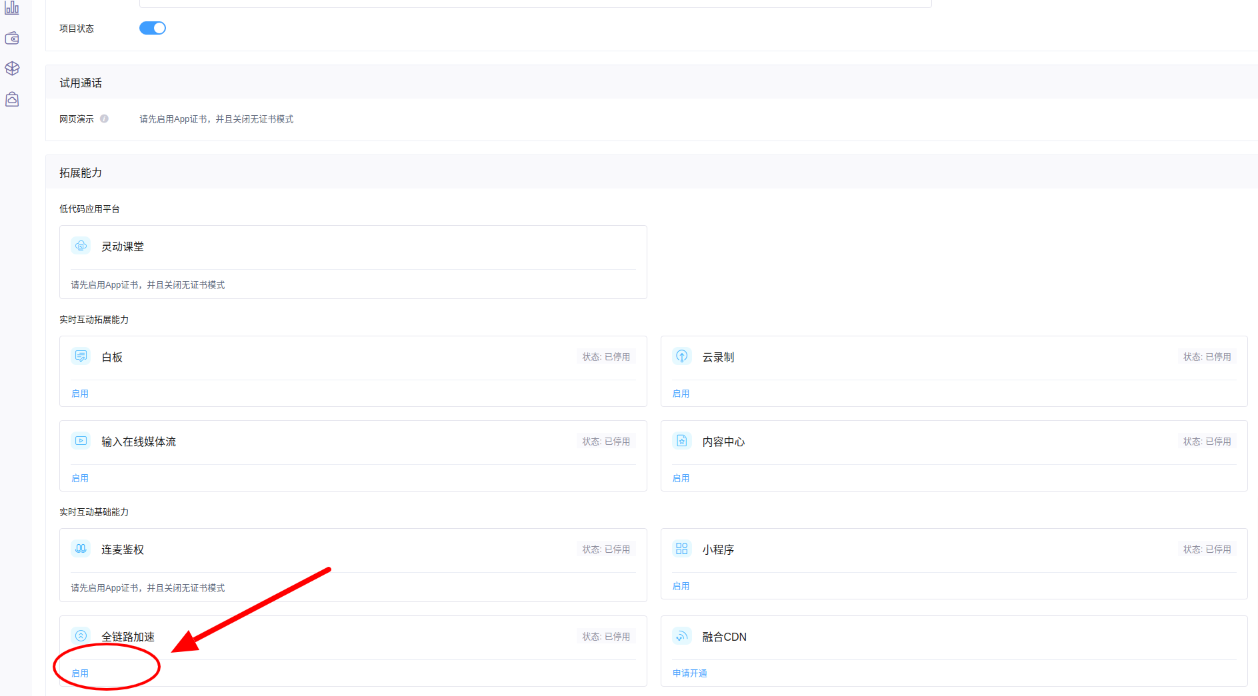The width and height of the screenshot is (1258, 696).
Task: Click the 内容中心 document icon
Action: pyautogui.click(x=681, y=441)
